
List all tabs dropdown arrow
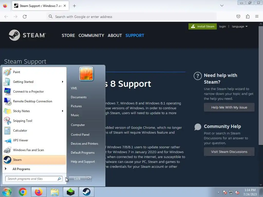[x=222, y=6]
